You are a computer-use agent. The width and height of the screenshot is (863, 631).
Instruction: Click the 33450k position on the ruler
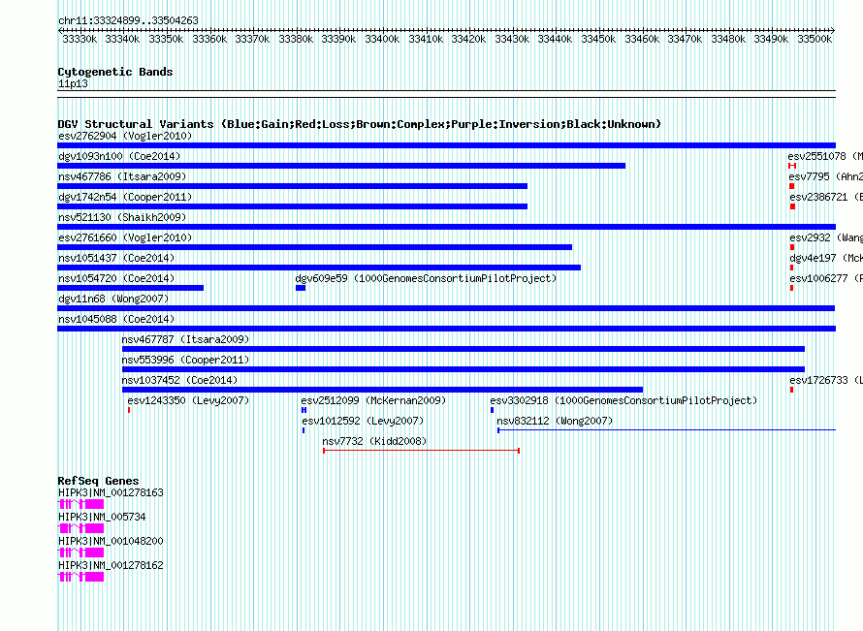[598, 39]
